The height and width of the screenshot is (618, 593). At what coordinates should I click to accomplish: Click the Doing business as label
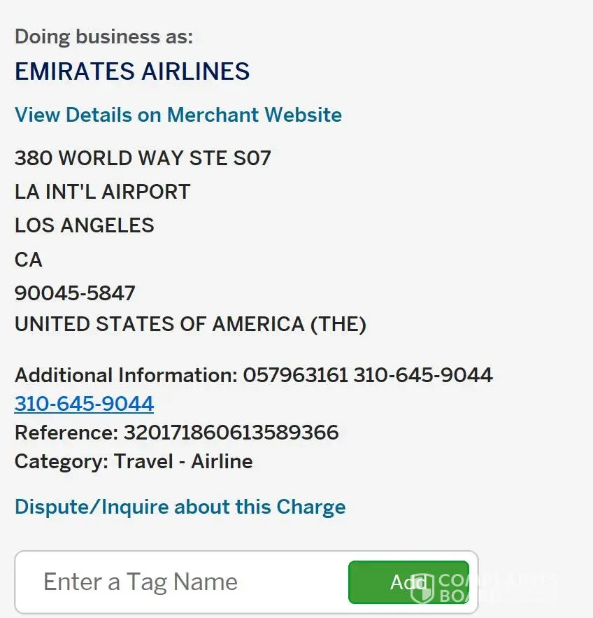[103, 36]
